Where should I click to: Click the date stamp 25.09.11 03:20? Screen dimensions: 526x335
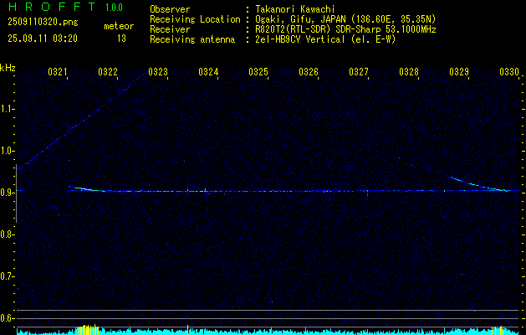pos(43,39)
